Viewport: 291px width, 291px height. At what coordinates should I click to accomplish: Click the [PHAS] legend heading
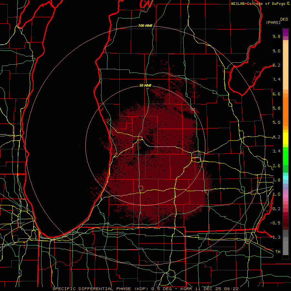point(273,23)
